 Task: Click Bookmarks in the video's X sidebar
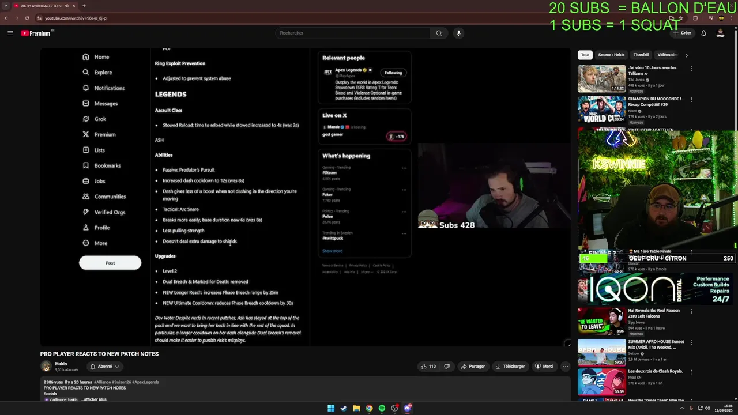pyautogui.click(x=101, y=166)
